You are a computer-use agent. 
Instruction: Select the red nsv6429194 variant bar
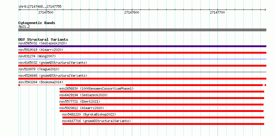(x=162, y=98)
